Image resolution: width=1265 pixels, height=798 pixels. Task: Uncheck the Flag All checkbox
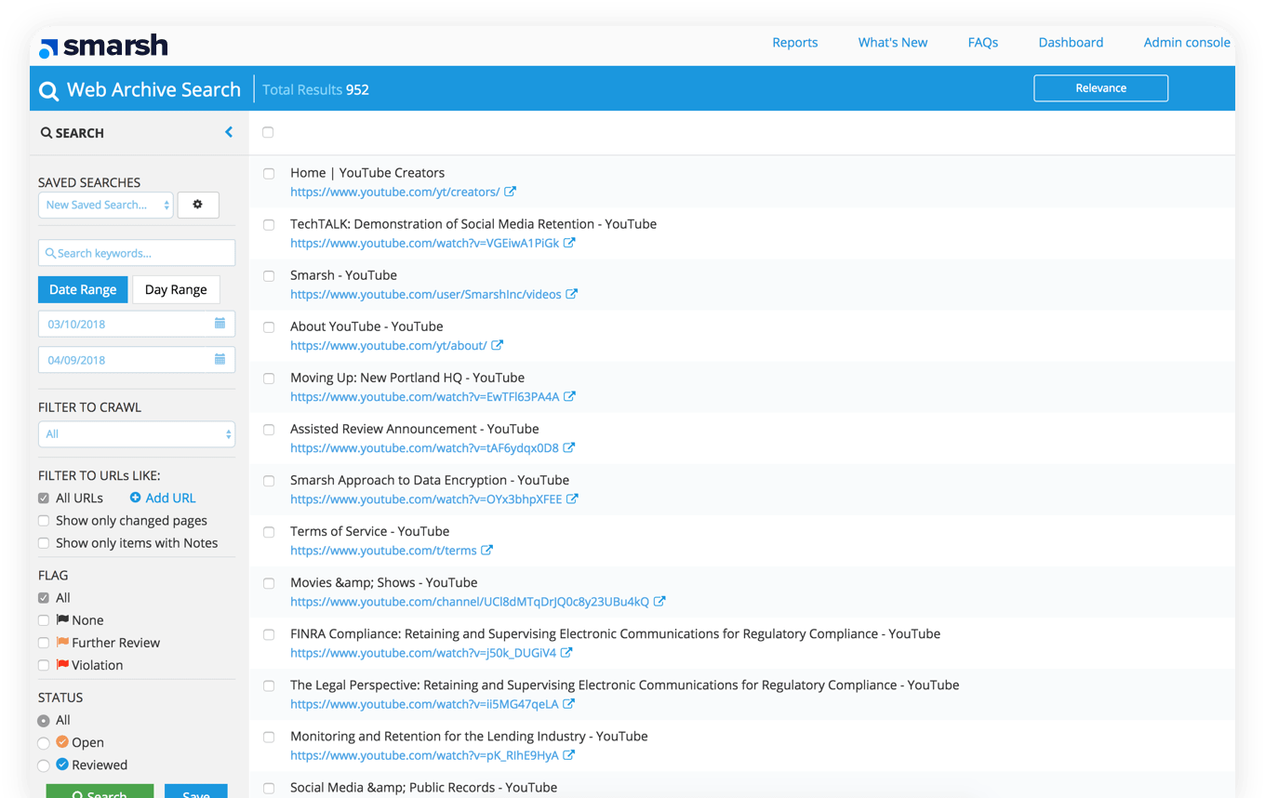[44, 598]
